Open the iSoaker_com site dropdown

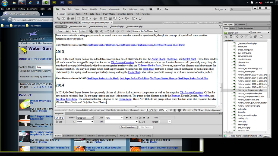237,33
